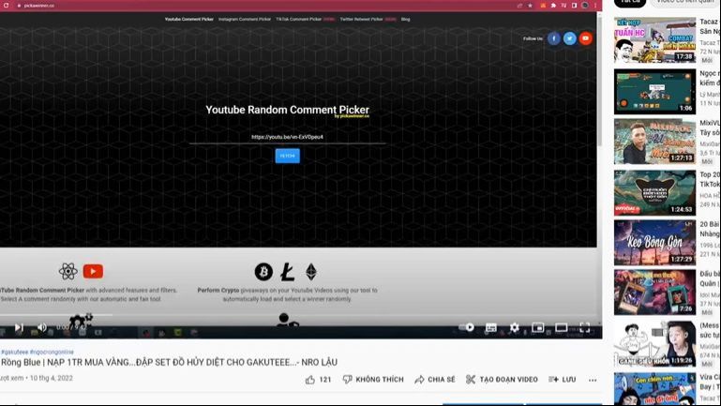The height and width of the screenshot is (406, 721).
Task: Like the video with thumbs up 121
Action: 318,380
